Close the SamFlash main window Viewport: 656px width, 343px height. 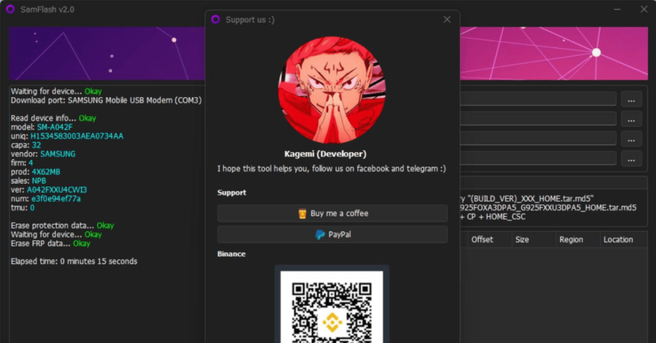(x=644, y=9)
